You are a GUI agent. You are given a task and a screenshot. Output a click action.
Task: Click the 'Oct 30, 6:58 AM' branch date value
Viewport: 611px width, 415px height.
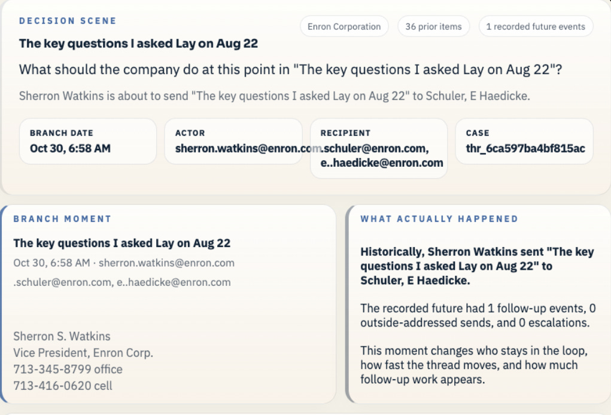click(x=70, y=148)
